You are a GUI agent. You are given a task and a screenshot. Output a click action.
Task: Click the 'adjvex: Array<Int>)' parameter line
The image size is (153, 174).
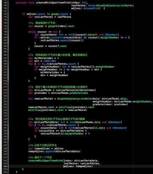tap(86, 8)
